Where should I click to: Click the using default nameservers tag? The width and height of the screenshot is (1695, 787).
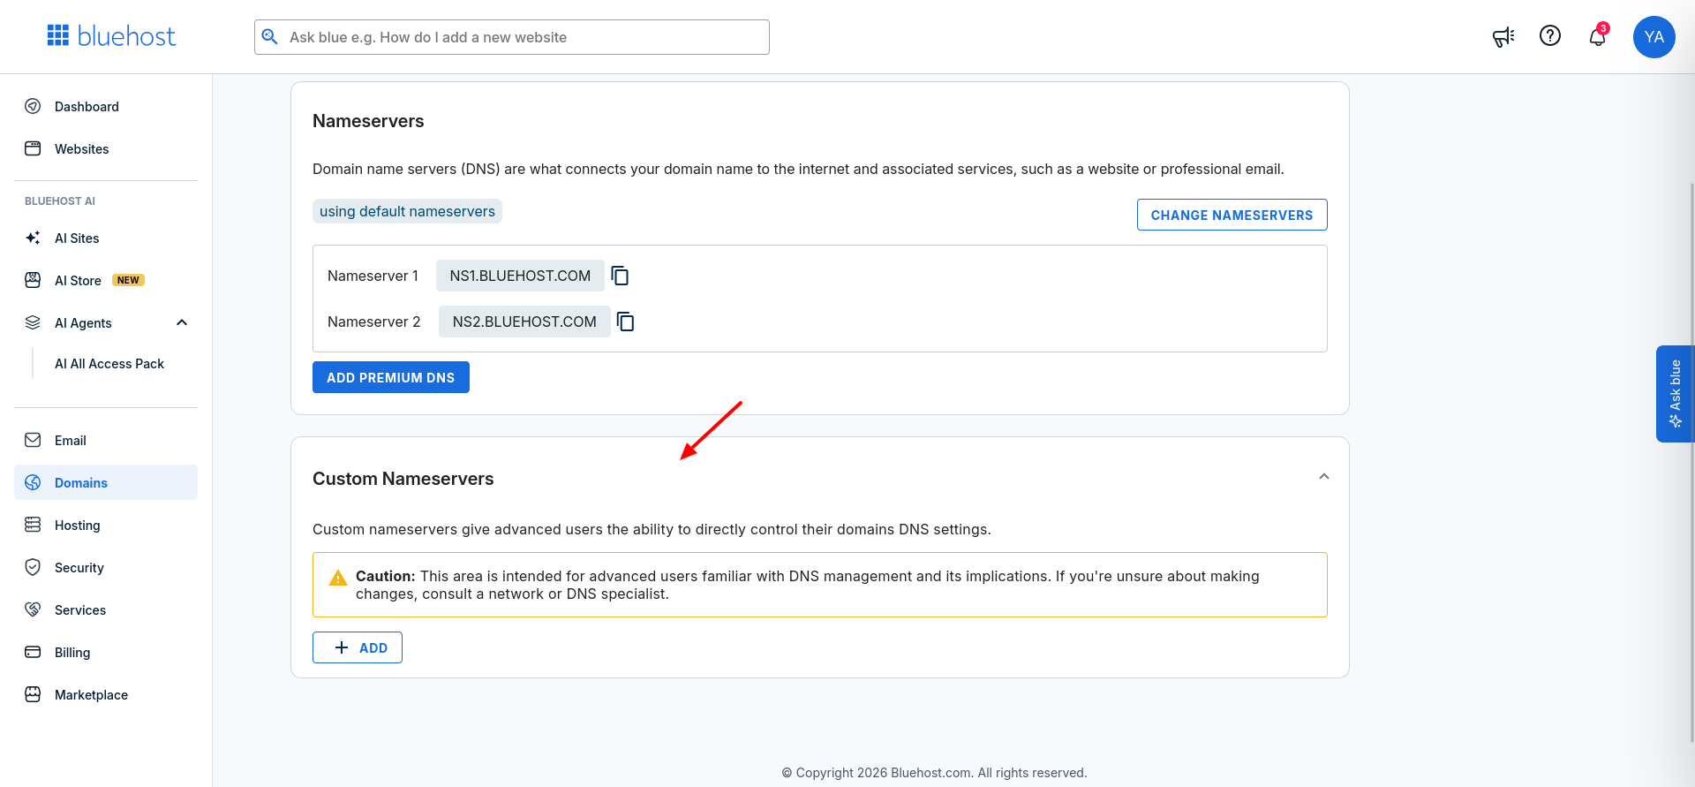(x=407, y=211)
